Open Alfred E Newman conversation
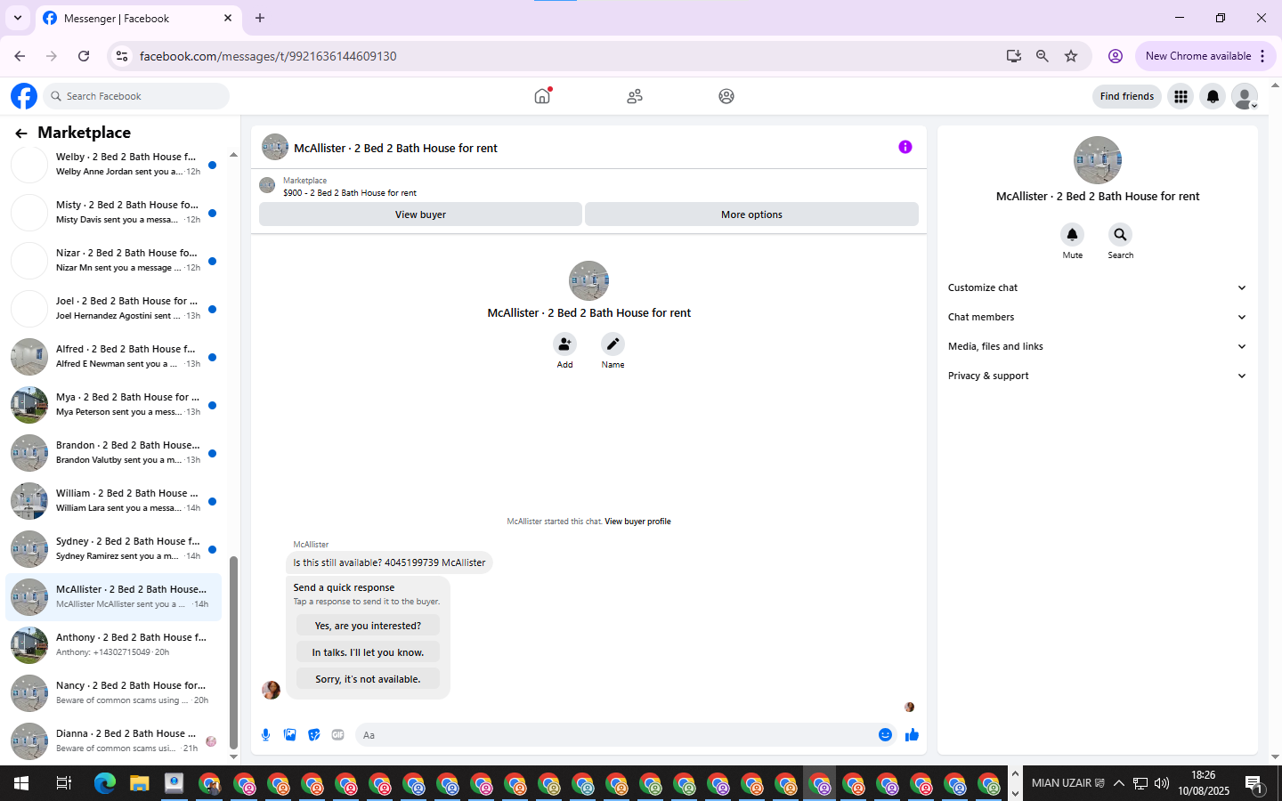Image resolution: width=1282 pixels, height=801 pixels. [x=114, y=356]
